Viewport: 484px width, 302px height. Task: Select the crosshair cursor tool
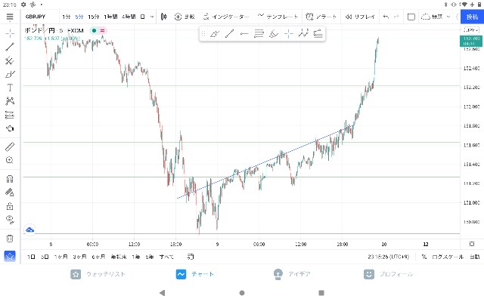pyautogui.click(x=10, y=33)
